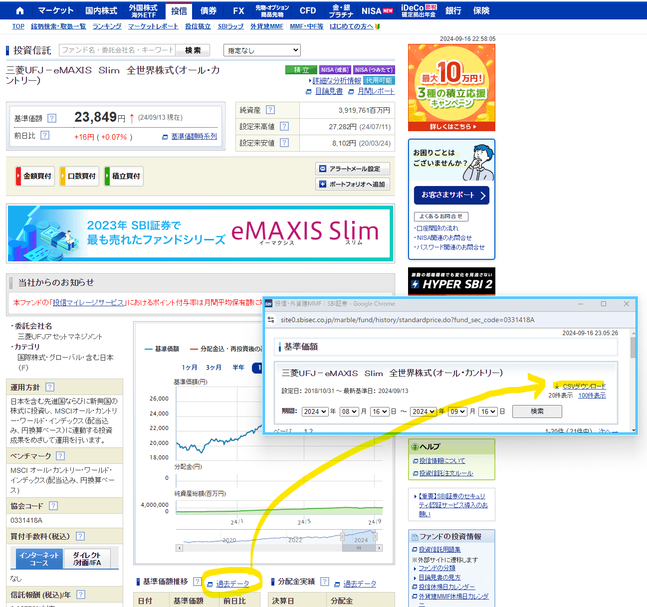Open help icon beside 運用方針
This screenshot has height=607, width=647.
(x=50, y=387)
